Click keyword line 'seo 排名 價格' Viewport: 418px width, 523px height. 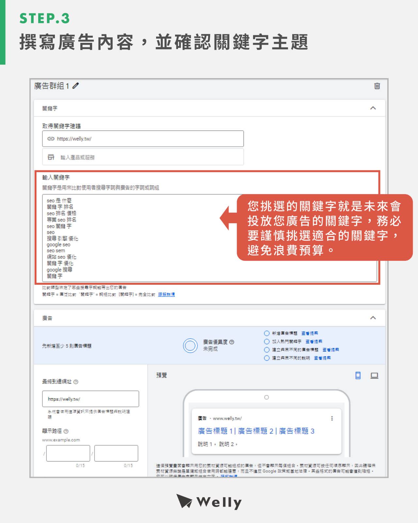click(61, 213)
